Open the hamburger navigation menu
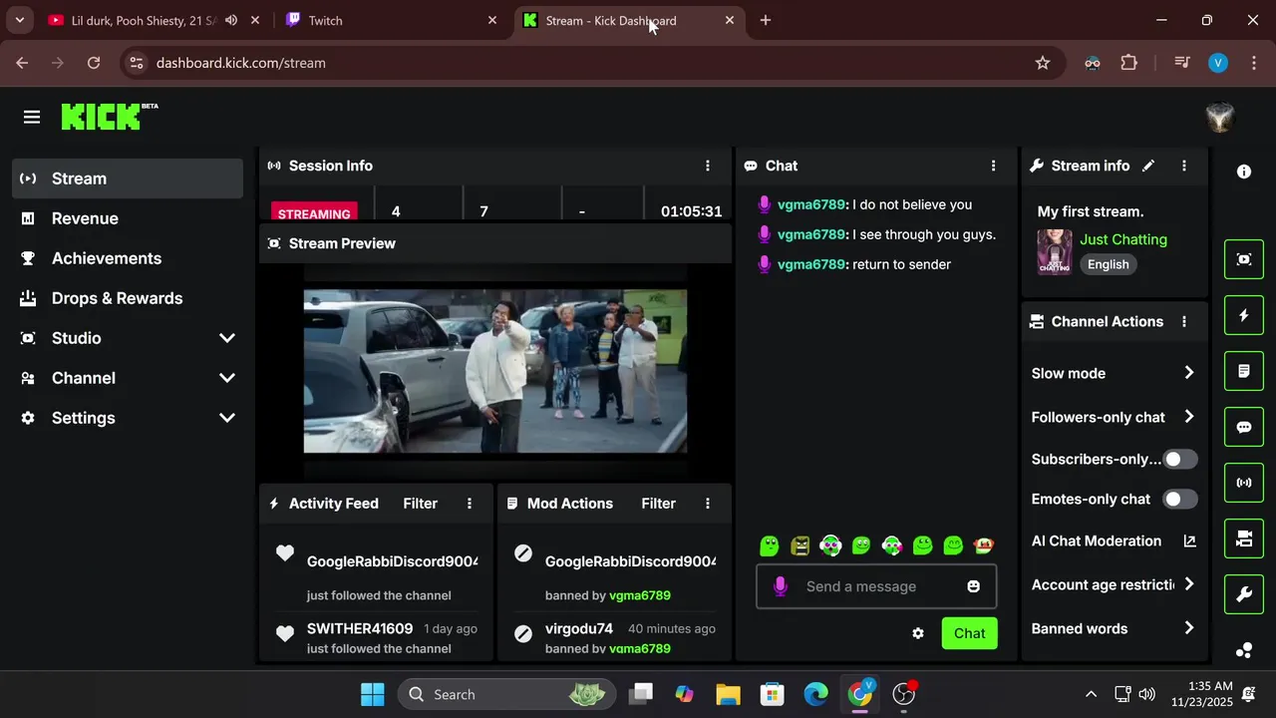The image size is (1276, 718). (x=32, y=118)
